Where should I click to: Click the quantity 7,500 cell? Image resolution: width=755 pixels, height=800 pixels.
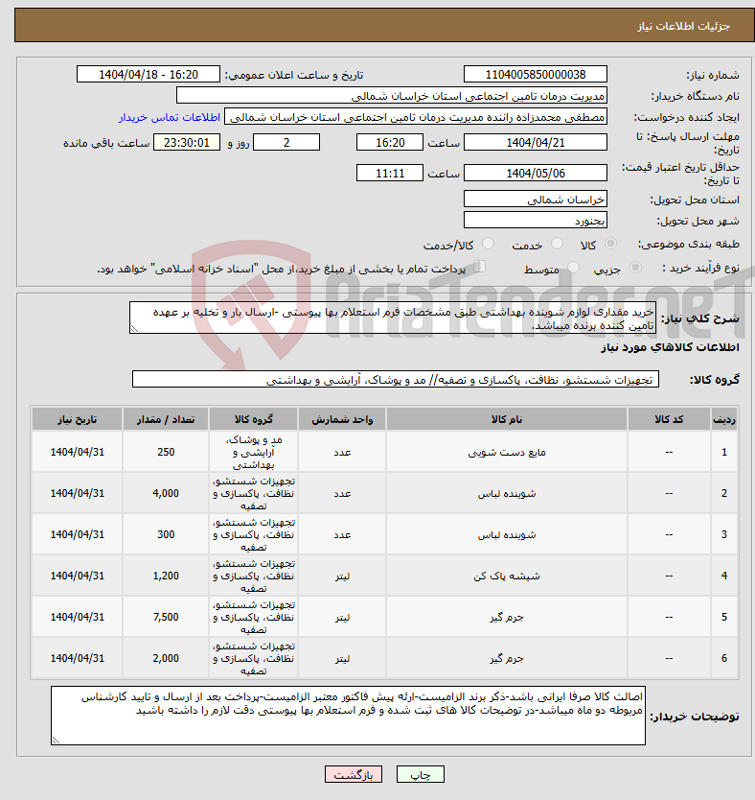(166, 618)
